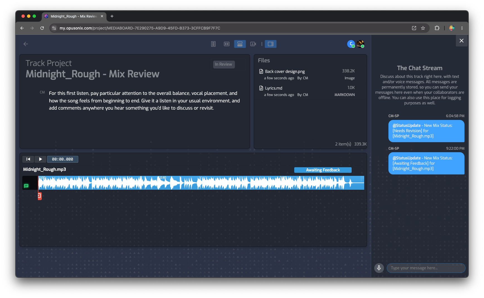The image size is (484, 298).
Task: Open the video call layout icon
Action: tap(253, 44)
